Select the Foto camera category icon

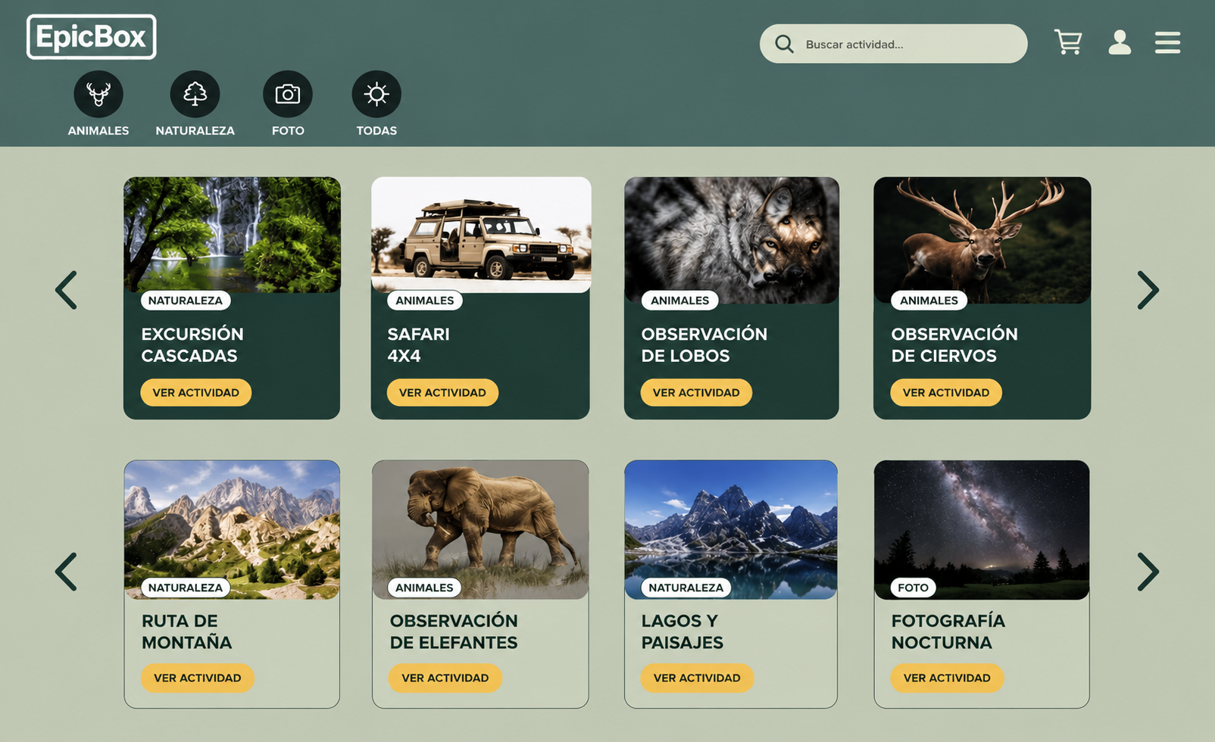click(288, 94)
